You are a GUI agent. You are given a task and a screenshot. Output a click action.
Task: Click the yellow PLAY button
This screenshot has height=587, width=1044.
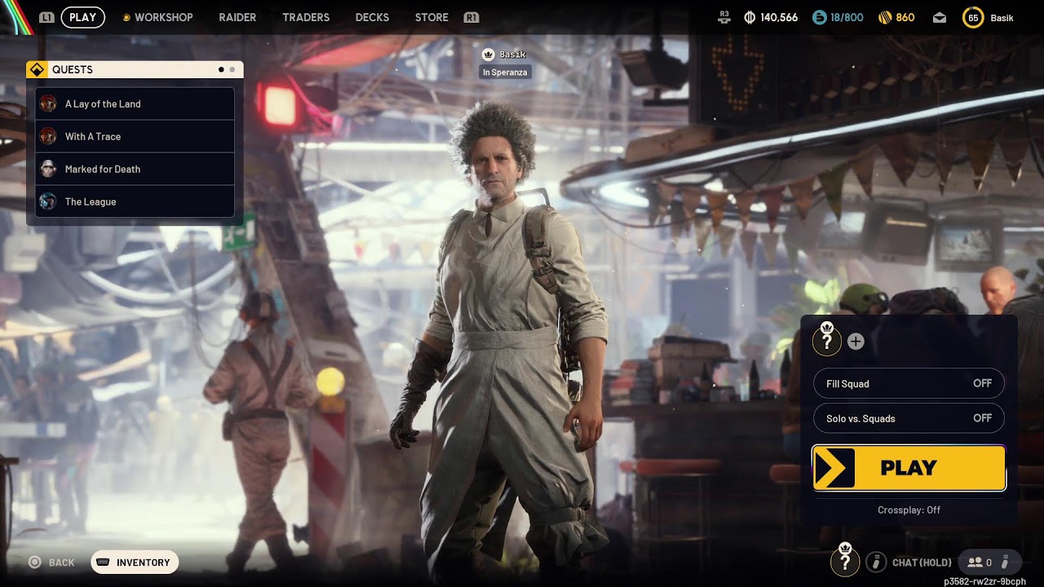click(909, 468)
